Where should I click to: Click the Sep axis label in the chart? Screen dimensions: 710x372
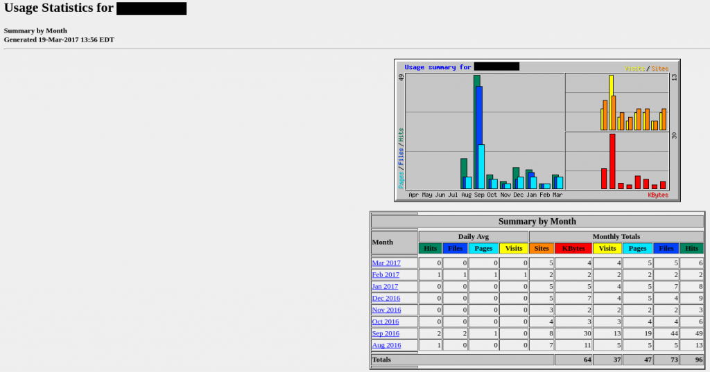(x=478, y=195)
